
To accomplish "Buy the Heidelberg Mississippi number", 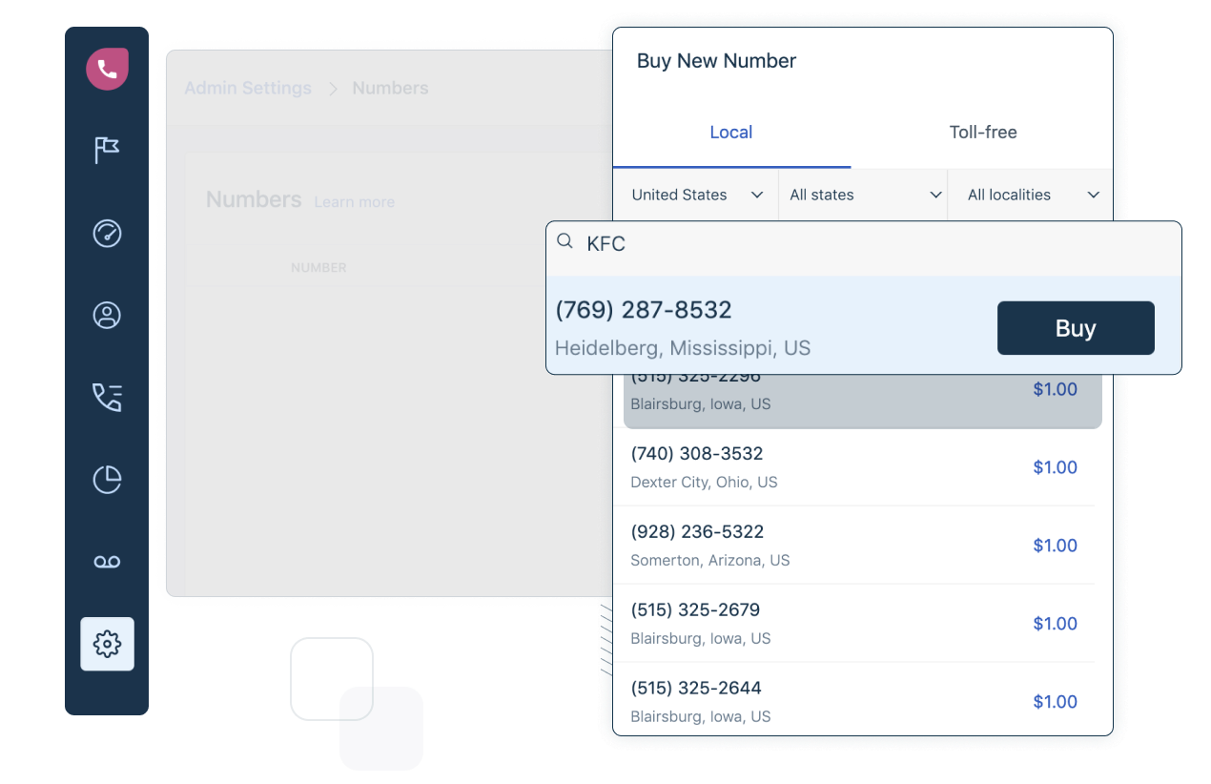I will 1076,327.
